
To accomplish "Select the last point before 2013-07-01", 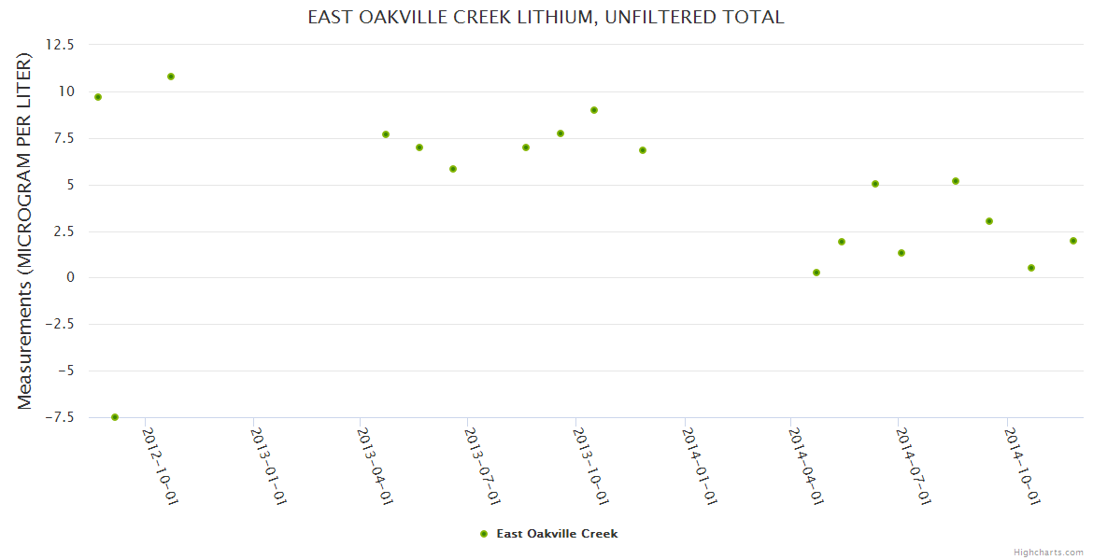I will (453, 169).
